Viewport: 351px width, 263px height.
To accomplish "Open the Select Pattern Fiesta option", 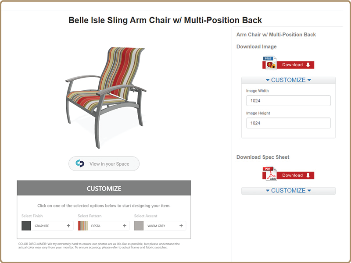I will (x=104, y=226).
